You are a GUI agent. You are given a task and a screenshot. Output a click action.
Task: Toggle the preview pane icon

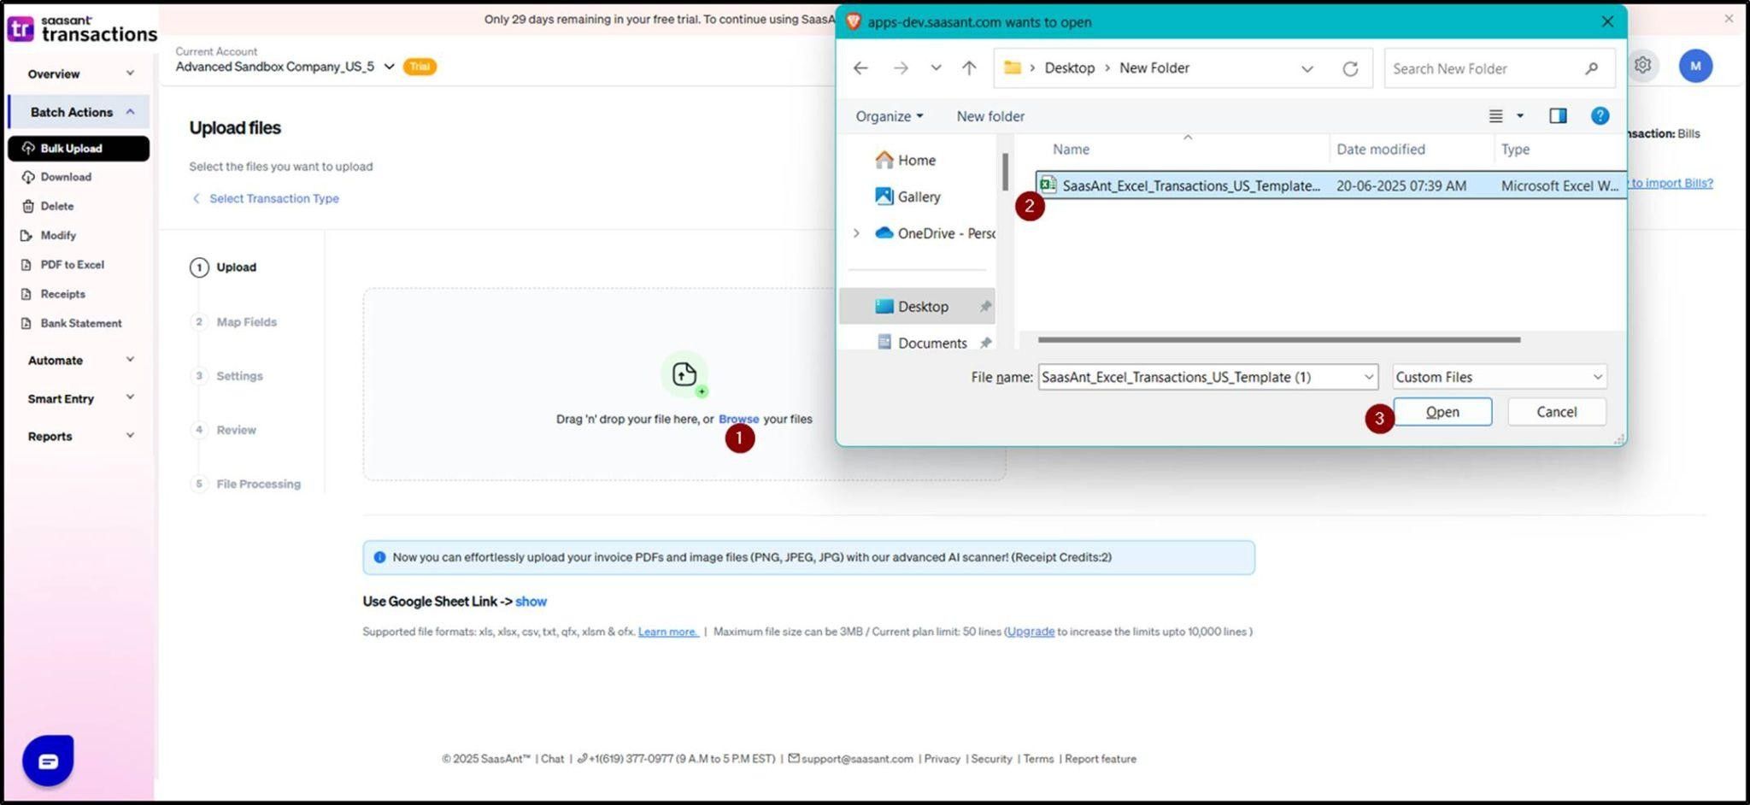coord(1558,116)
